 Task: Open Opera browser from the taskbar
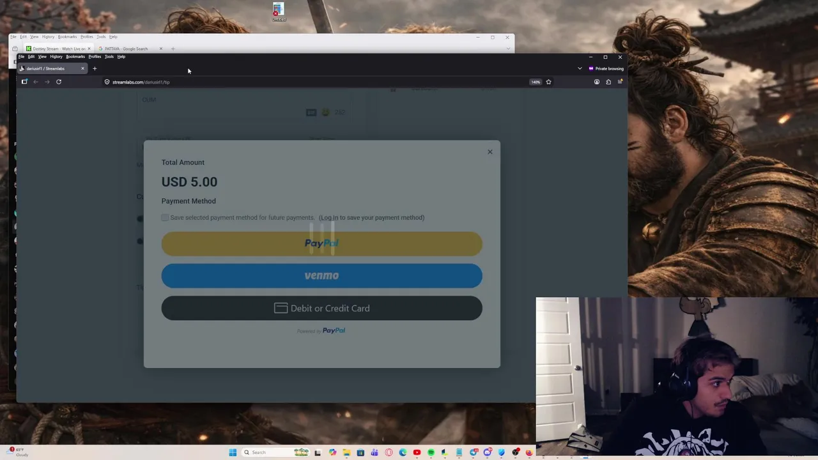(x=389, y=452)
